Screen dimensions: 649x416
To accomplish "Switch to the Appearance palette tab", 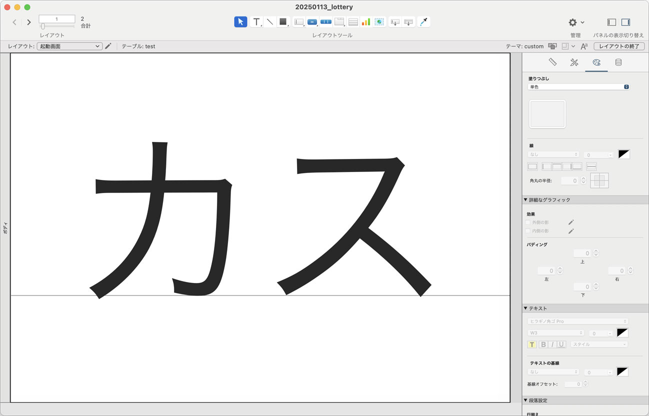I will coord(596,62).
